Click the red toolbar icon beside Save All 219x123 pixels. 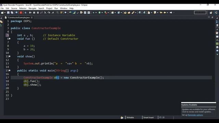[x=21, y=13]
